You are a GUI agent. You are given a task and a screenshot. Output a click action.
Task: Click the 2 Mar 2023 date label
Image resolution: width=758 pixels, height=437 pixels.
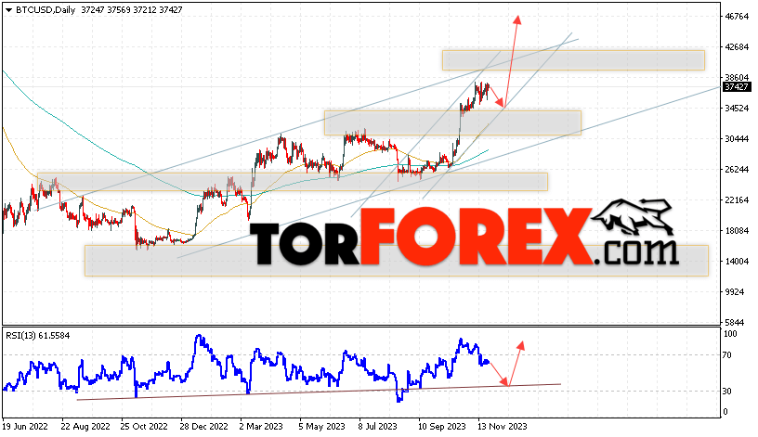tap(262, 427)
